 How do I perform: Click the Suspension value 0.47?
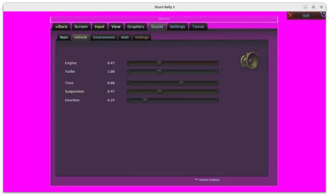click(x=111, y=91)
